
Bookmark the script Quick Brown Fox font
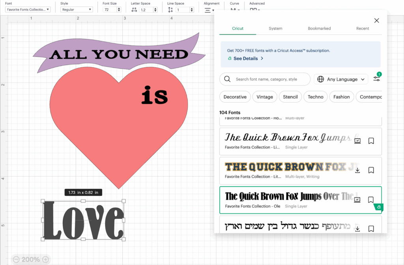[371, 141]
